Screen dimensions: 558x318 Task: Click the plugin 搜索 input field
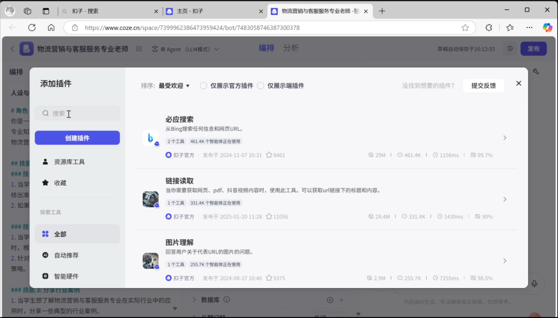pyautogui.click(x=78, y=113)
